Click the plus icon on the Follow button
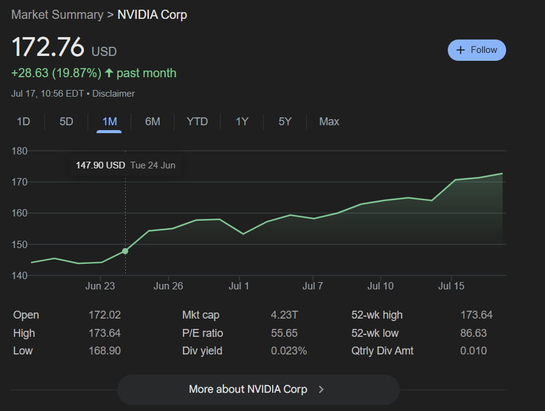The width and height of the screenshot is (545, 411). 461,50
